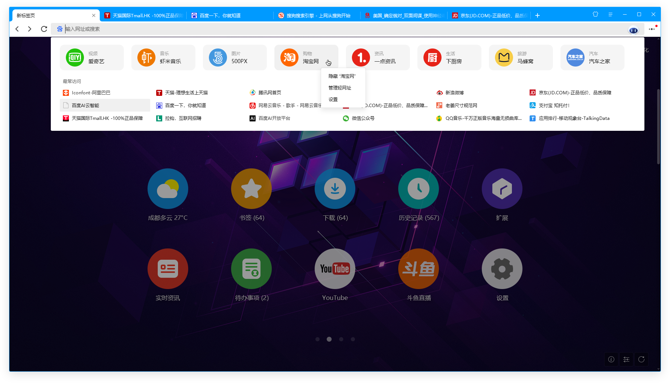
Task: Open the customize sliders icon at bottom right
Action: click(x=626, y=359)
